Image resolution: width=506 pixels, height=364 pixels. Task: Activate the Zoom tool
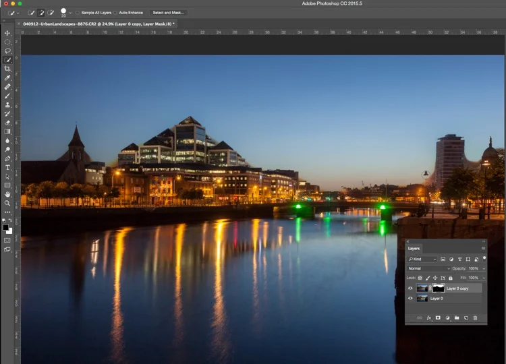[x=7, y=203]
